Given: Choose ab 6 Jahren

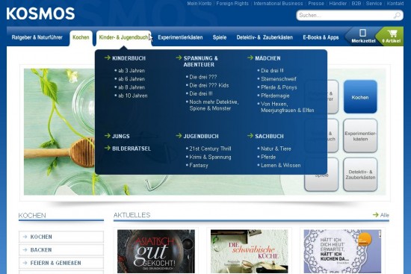Looking at the screenshot, I should tap(132, 79).
